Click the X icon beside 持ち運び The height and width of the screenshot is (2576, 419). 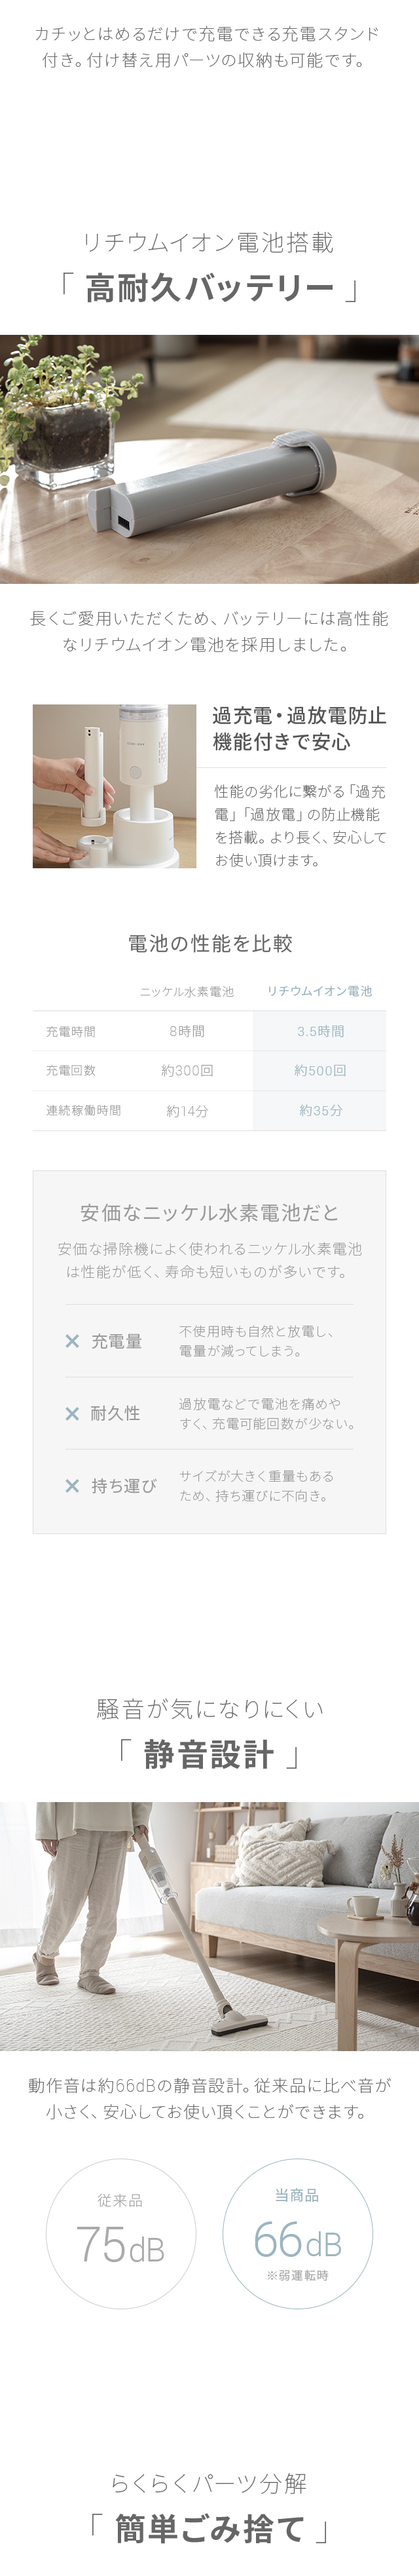click(x=72, y=1486)
